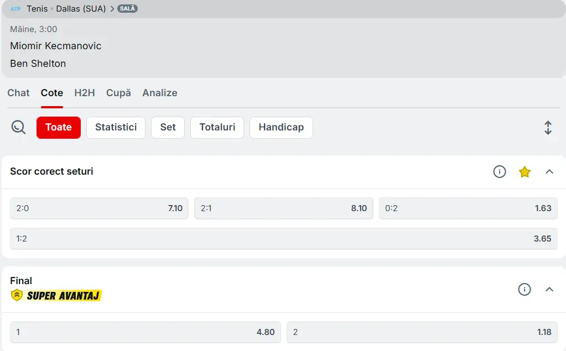
Task: Bet on 2:0 at odds 7.10
Action: pos(99,208)
